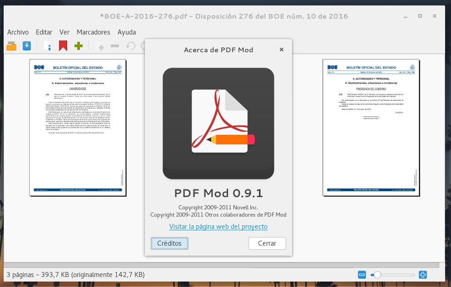
Task: Minimize the PDF Mod window
Action: [x=406, y=16]
